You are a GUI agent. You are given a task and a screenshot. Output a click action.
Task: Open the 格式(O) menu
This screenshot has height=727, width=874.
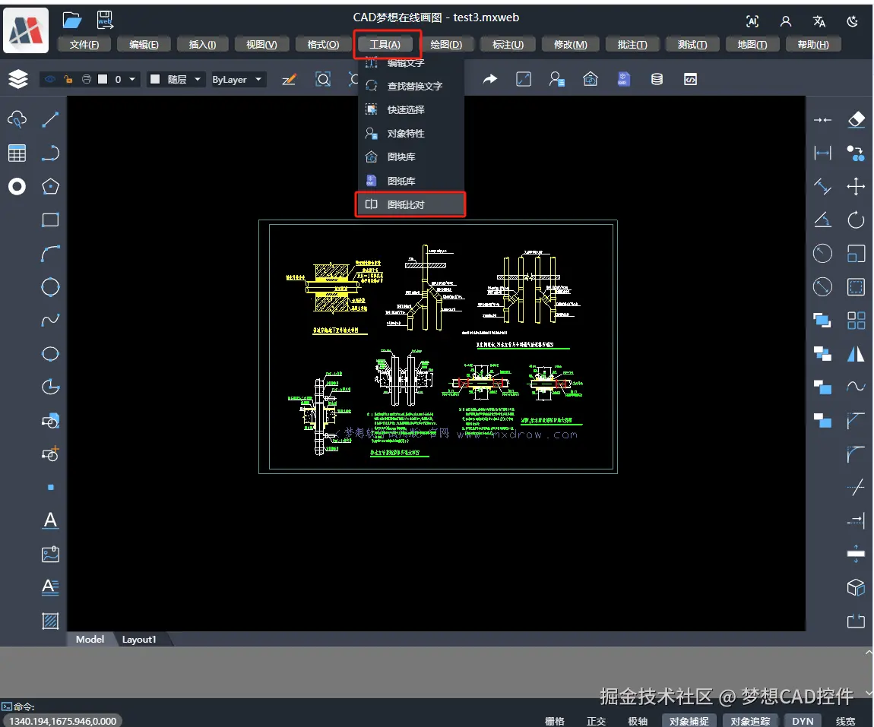click(323, 44)
